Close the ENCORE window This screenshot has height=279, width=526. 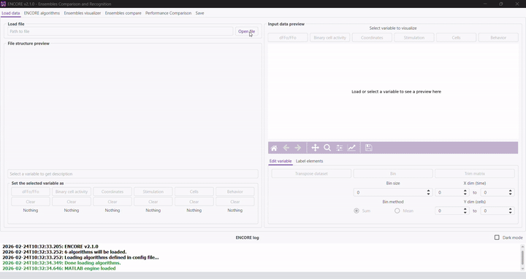(517, 4)
